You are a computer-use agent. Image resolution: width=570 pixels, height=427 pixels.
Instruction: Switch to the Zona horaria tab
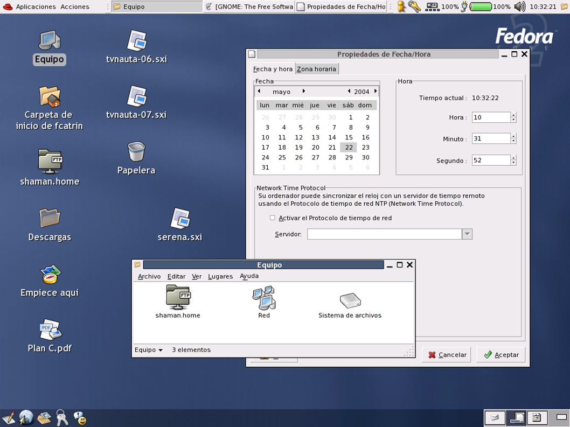[x=317, y=69]
